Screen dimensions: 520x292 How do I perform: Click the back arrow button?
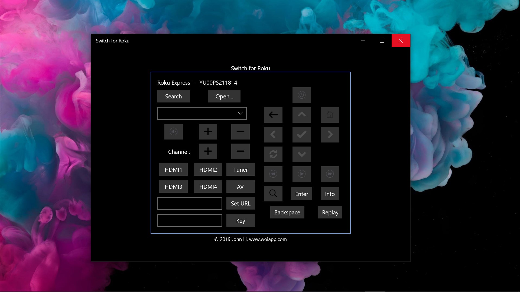pos(273,115)
